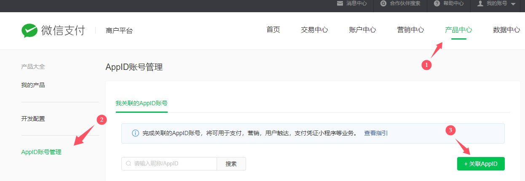Select 开发配置 in the sidebar
This screenshot has width=525, height=181.
click(x=33, y=119)
